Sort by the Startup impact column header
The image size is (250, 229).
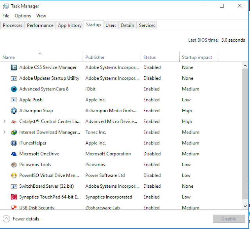click(x=199, y=56)
